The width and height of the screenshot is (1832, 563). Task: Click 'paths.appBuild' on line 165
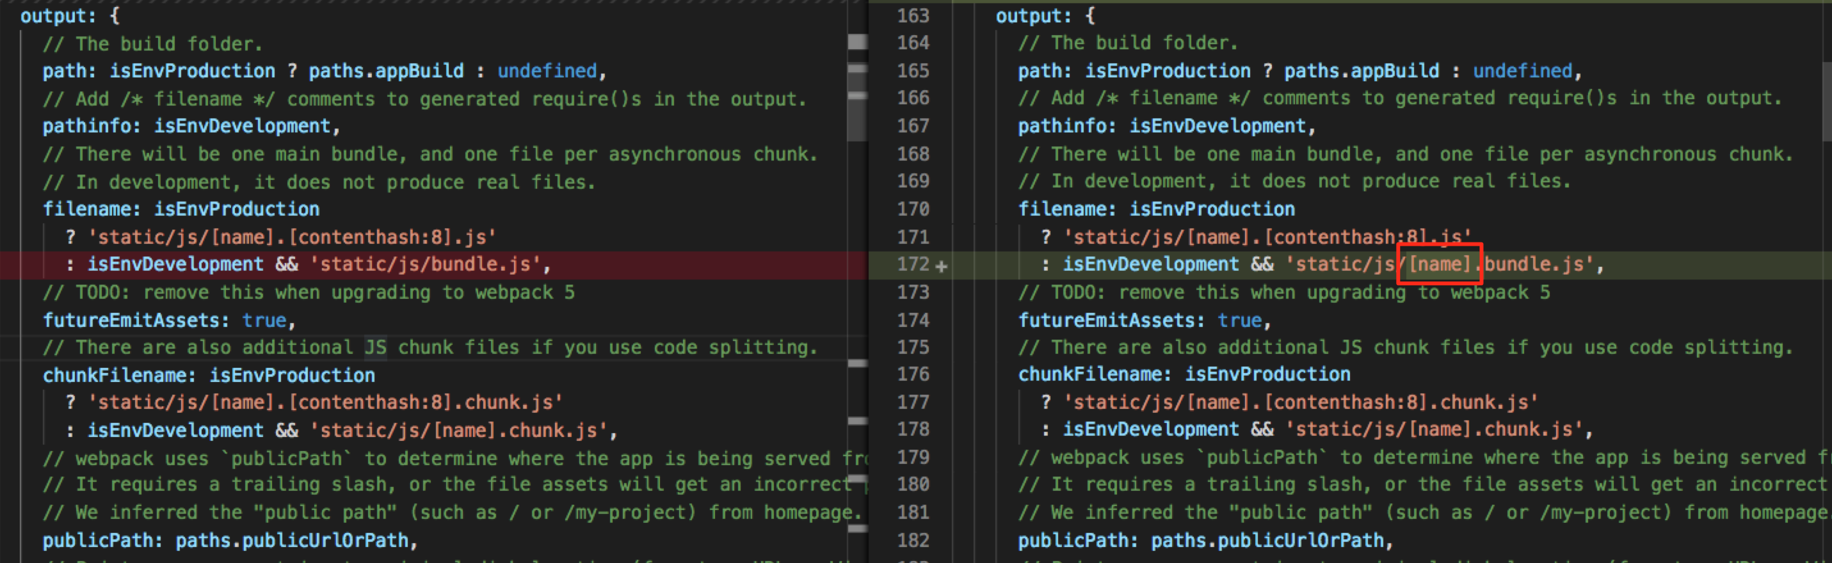[x=1362, y=71]
